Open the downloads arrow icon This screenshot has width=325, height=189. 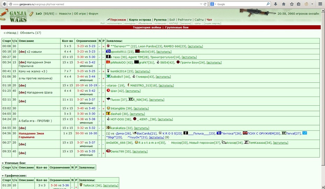[275, 4]
